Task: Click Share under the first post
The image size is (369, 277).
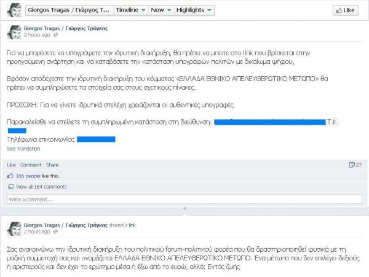Action: [52, 165]
